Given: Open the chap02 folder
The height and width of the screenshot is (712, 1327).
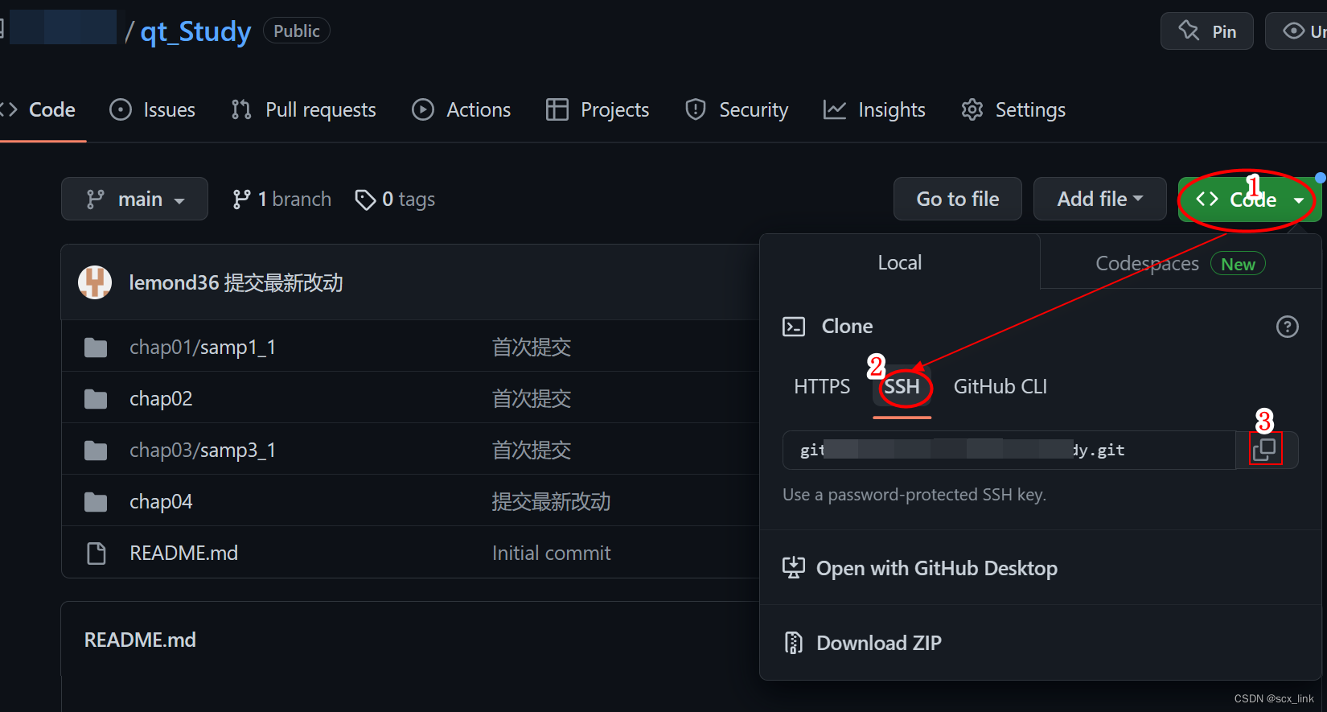Looking at the screenshot, I should point(161,399).
